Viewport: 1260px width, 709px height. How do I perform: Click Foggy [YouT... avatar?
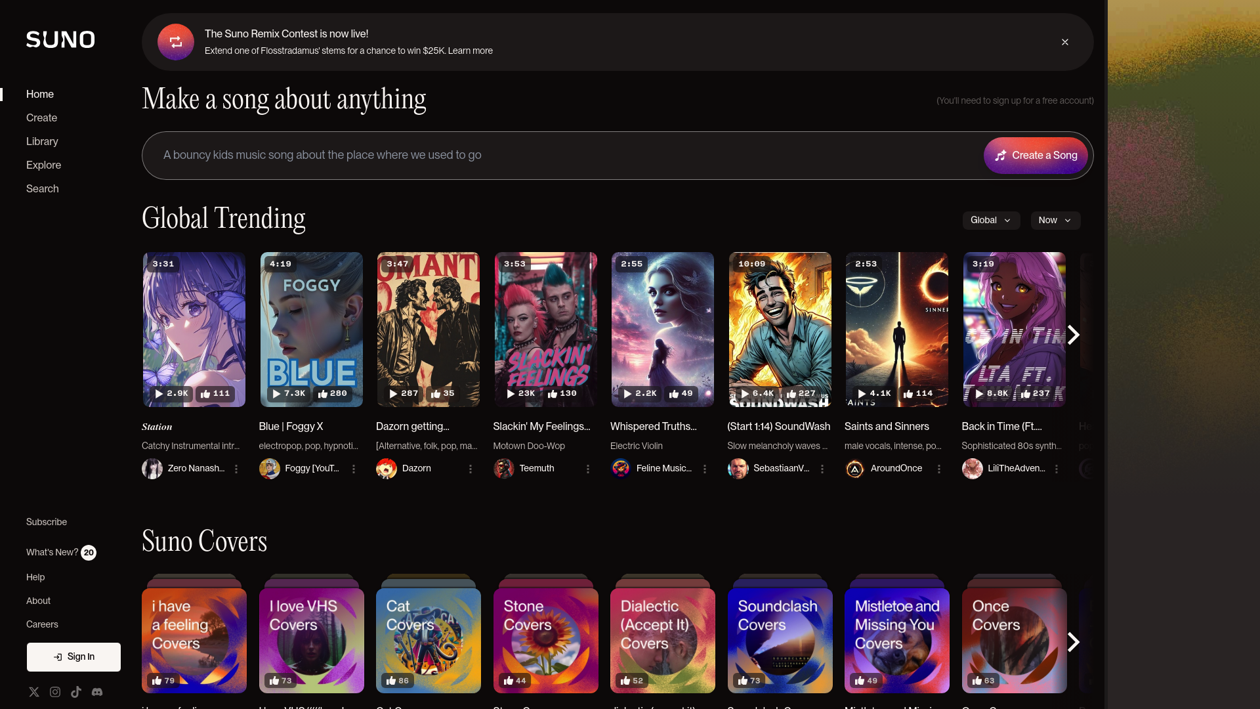coord(270,469)
